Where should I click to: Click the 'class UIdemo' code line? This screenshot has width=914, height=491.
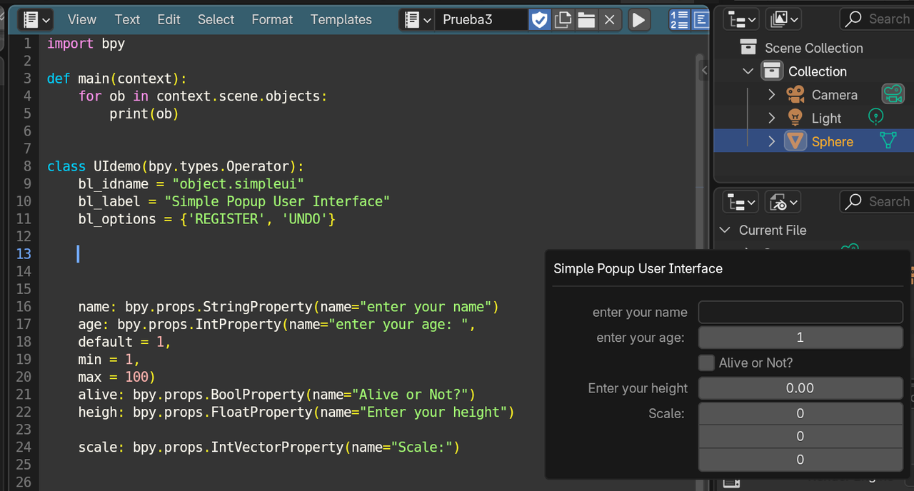point(176,166)
